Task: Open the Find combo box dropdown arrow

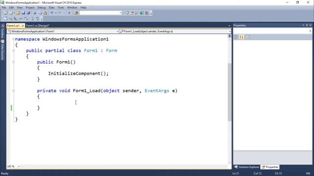Action: (x=120, y=13)
